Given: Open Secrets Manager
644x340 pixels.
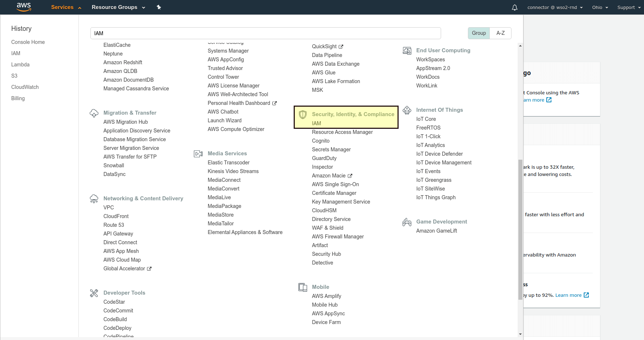Looking at the screenshot, I should click(331, 149).
